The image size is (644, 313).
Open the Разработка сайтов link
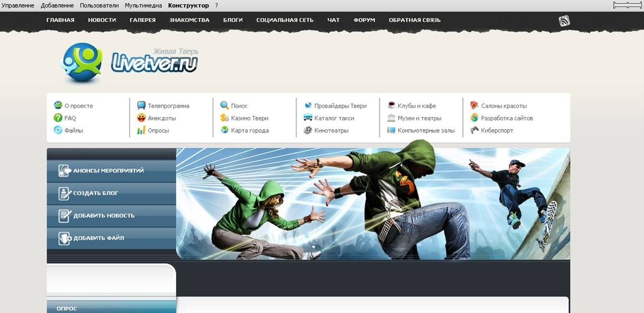(x=506, y=118)
